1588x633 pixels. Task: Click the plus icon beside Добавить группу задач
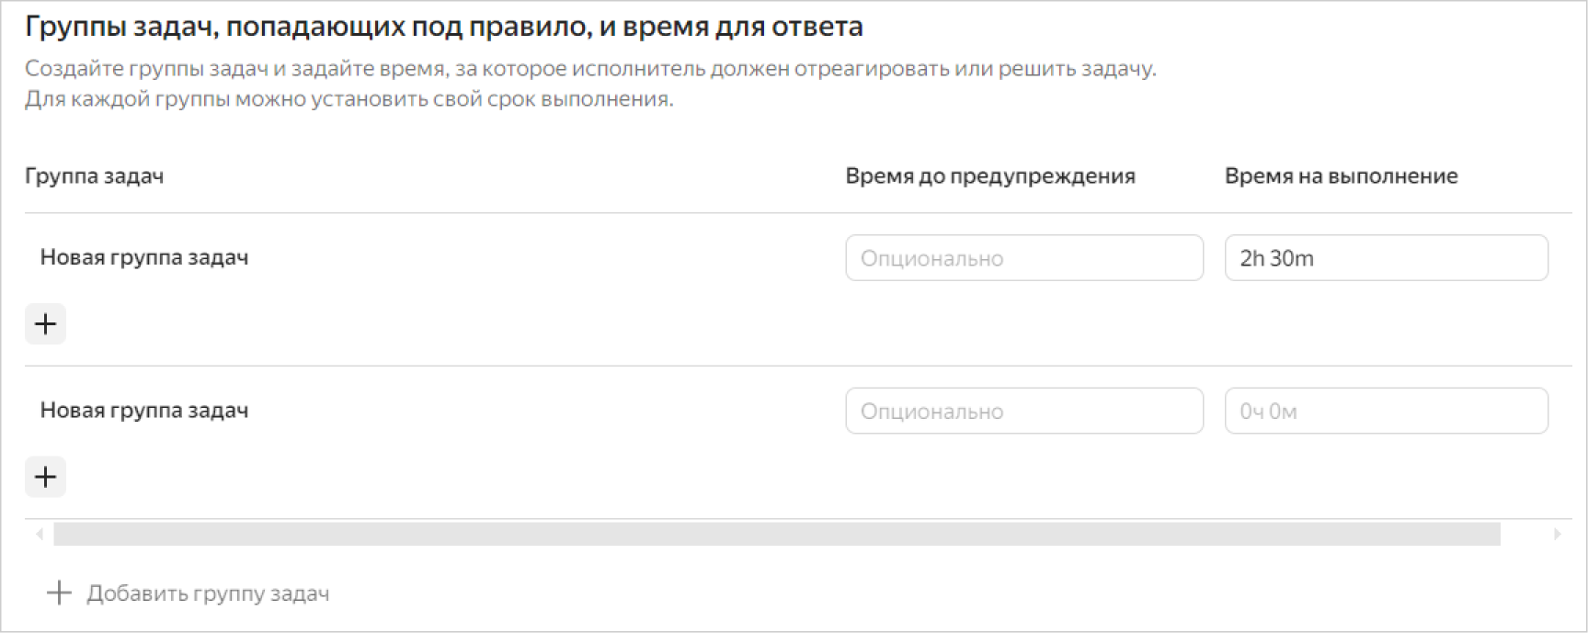click(x=59, y=593)
